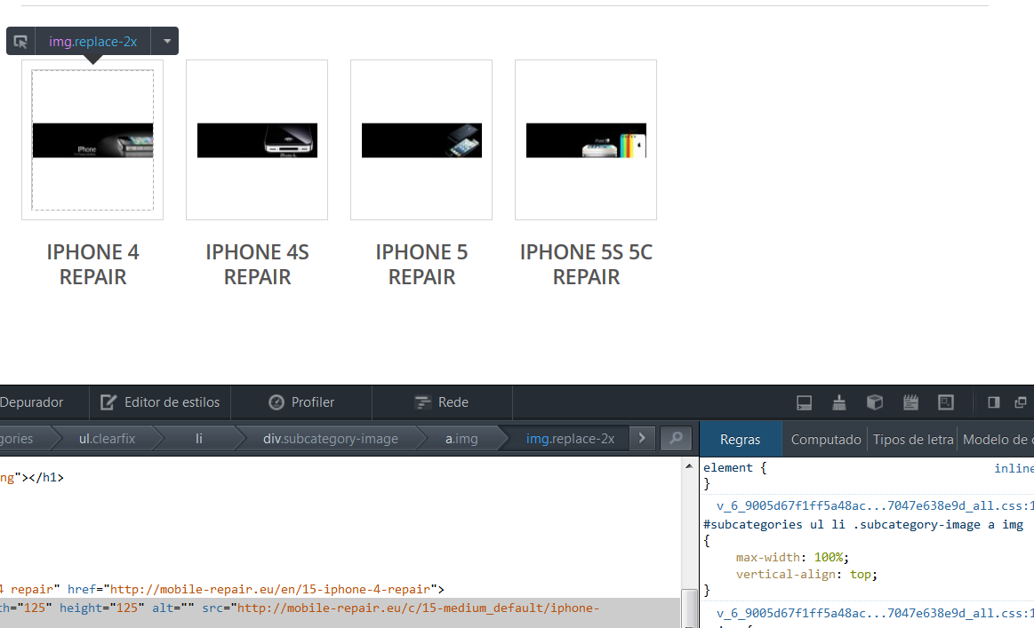This screenshot has height=628, width=1034.
Task: Click the Editor de estilos pencil icon
Action: (x=108, y=402)
